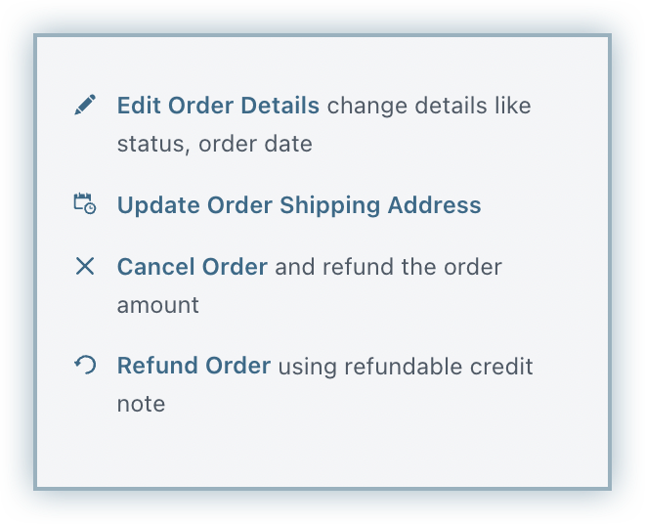Screen dimensions: 645x524
Task: Click the text "change details like"
Action: (429, 105)
